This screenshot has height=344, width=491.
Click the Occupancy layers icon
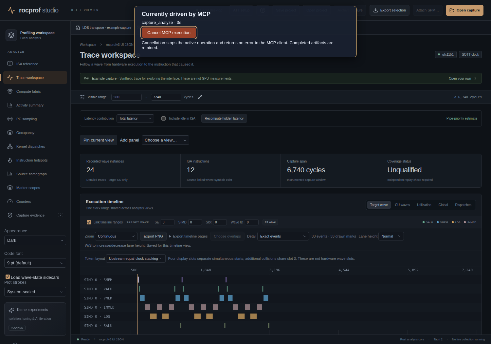pos(10,133)
